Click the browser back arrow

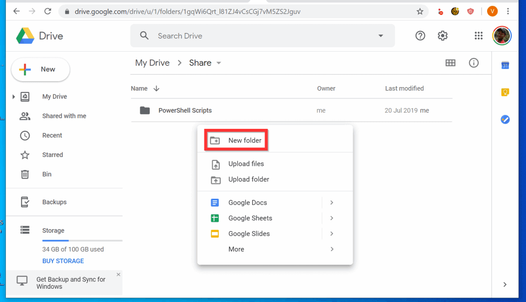tap(16, 11)
